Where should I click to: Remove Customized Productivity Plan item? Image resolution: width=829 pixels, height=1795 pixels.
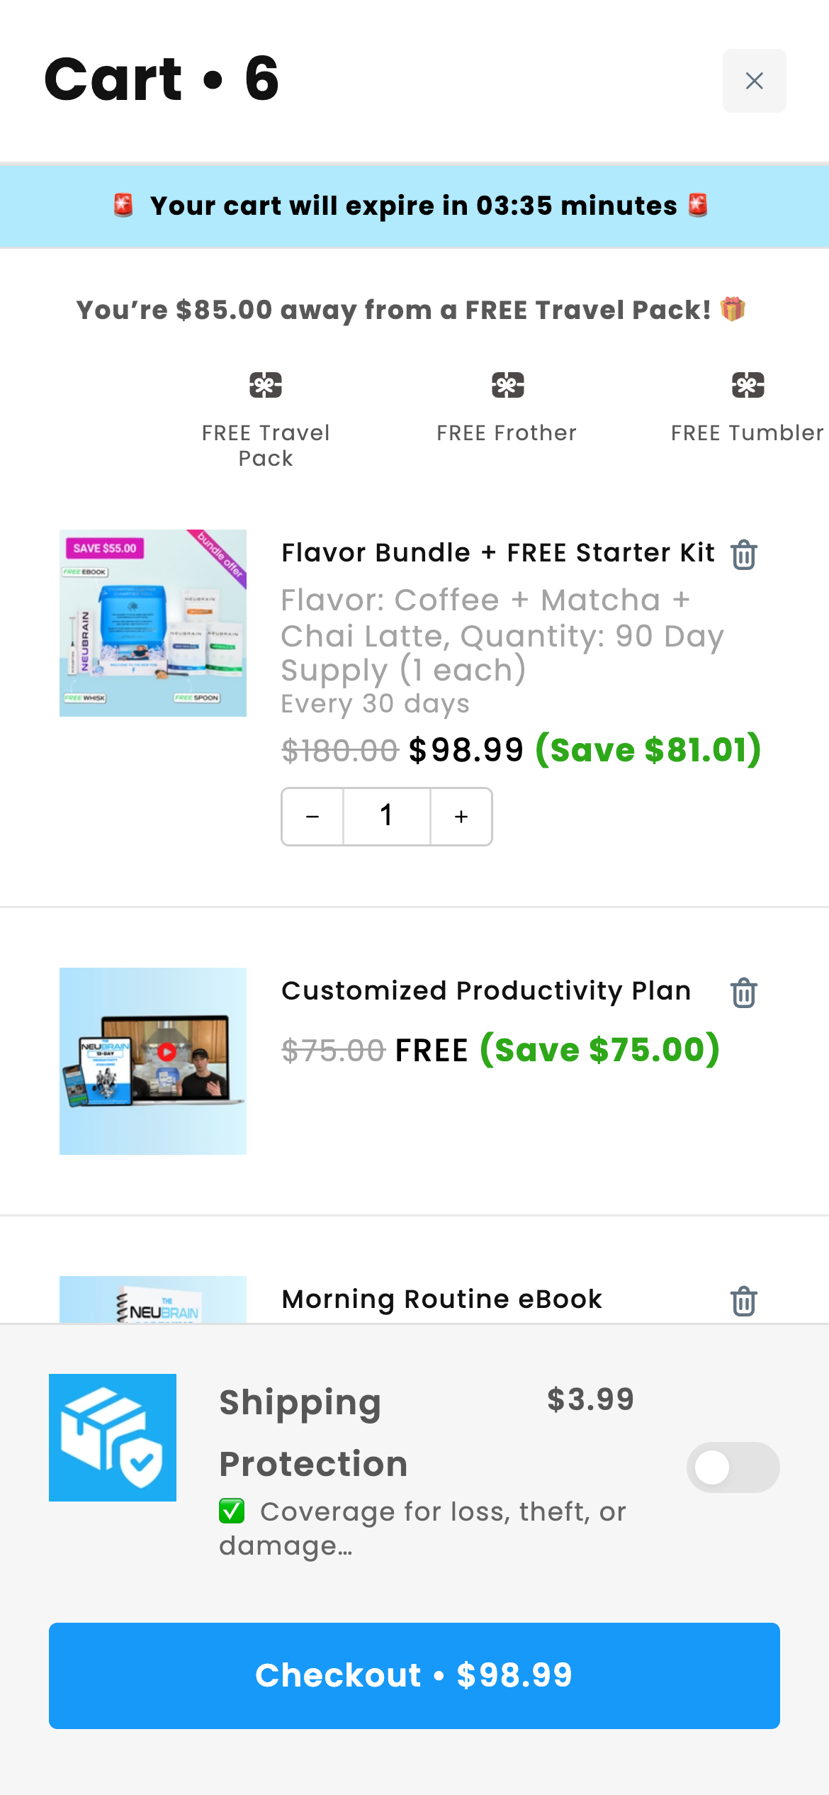[744, 992]
